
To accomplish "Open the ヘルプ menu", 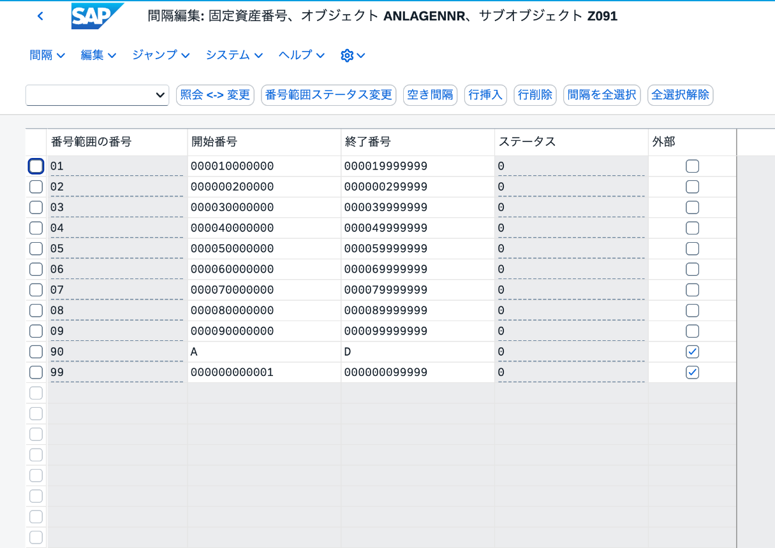I will (x=302, y=55).
